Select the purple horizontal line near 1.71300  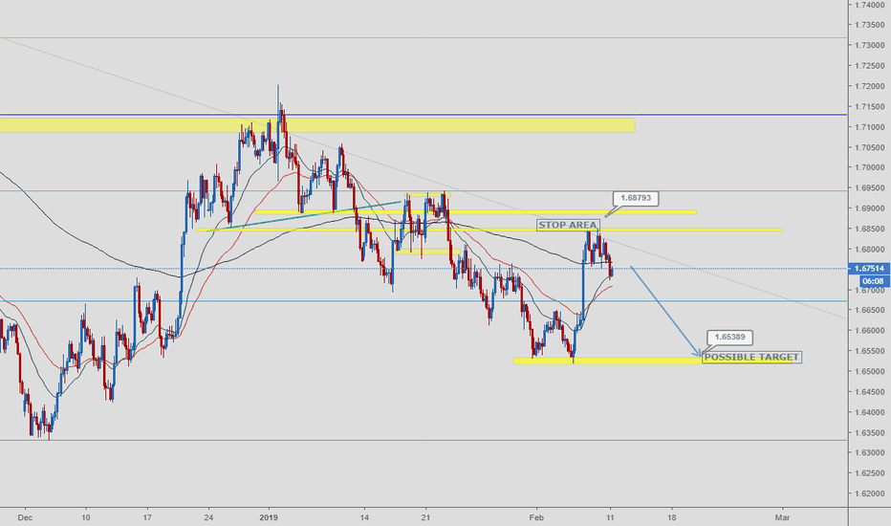pos(424,115)
